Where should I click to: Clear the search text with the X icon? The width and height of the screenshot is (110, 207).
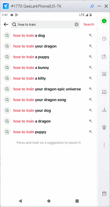77,24
